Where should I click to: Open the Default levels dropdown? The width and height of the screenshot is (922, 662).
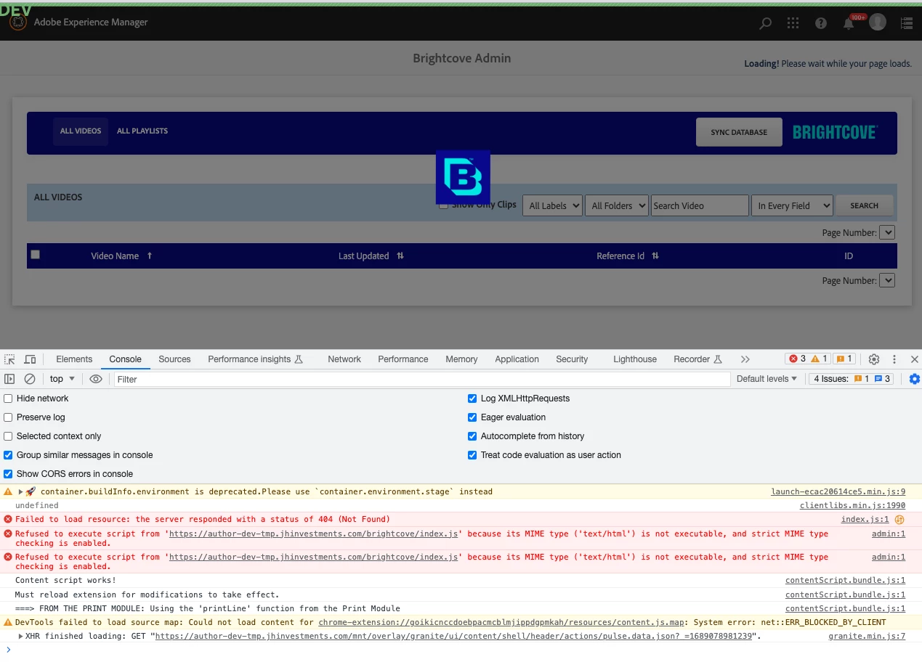(767, 379)
